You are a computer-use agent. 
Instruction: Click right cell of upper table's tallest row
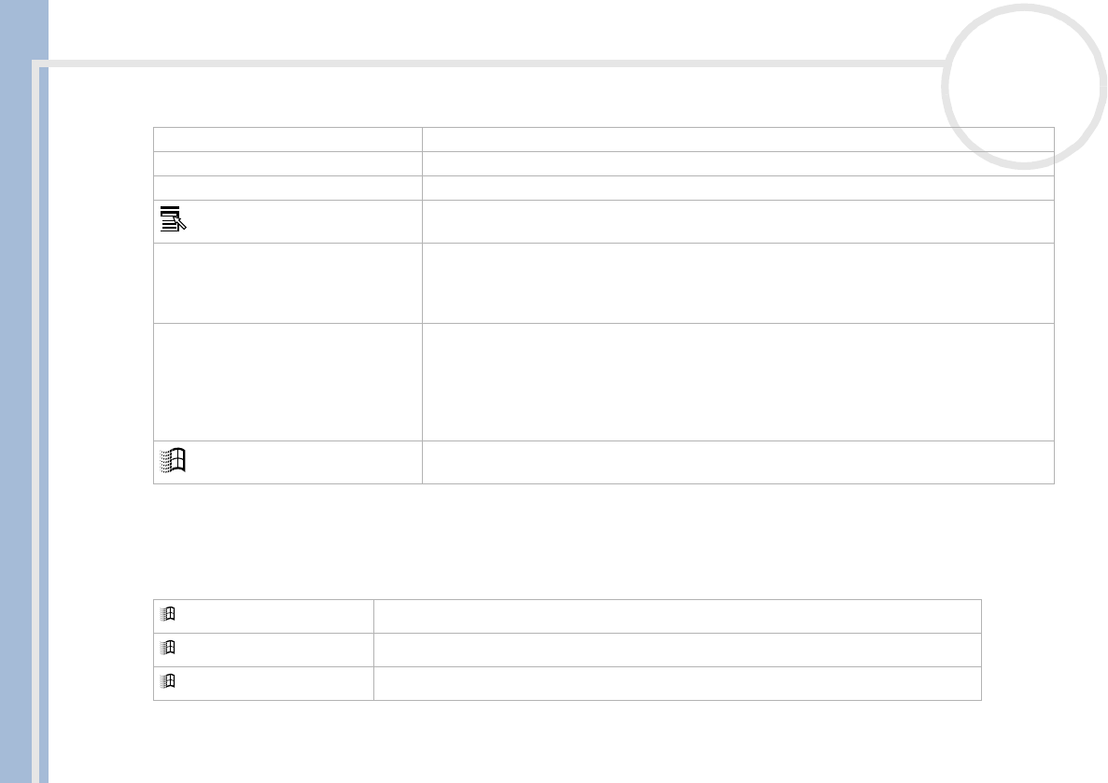click(x=737, y=382)
